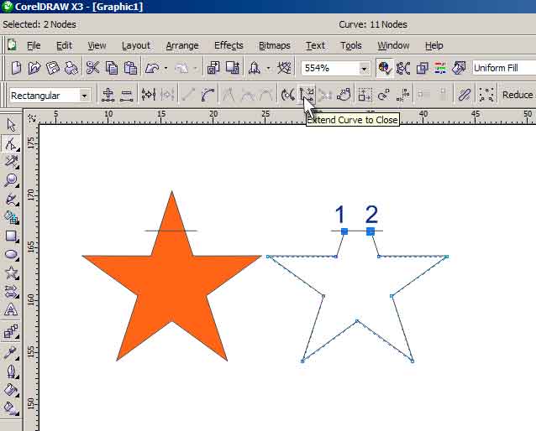
Task: Open the Fill bucket tool
Action: [11, 389]
